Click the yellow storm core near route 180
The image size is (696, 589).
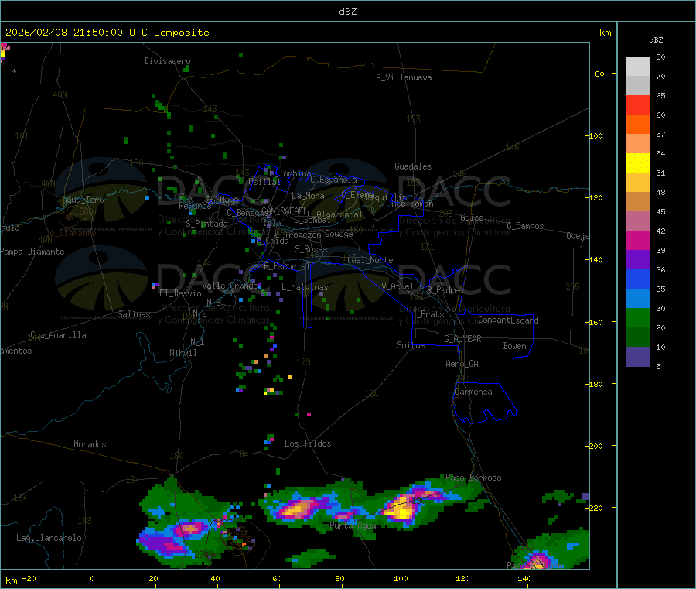click(x=401, y=510)
